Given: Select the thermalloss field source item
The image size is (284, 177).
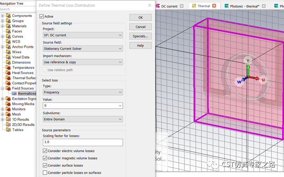Looking at the screenshot, I should point(27,93).
